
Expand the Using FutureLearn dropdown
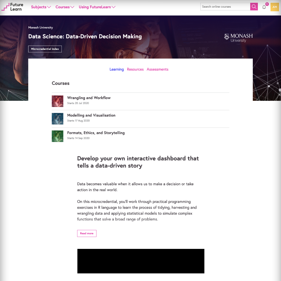click(97, 7)
